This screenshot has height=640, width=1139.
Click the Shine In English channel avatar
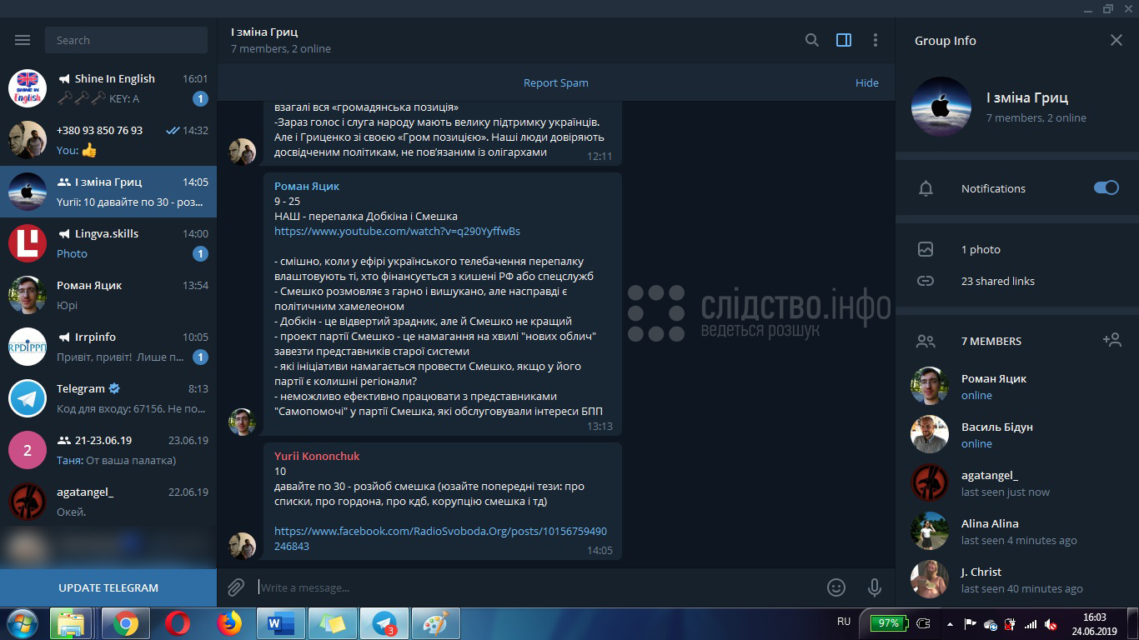click(28, 88)
